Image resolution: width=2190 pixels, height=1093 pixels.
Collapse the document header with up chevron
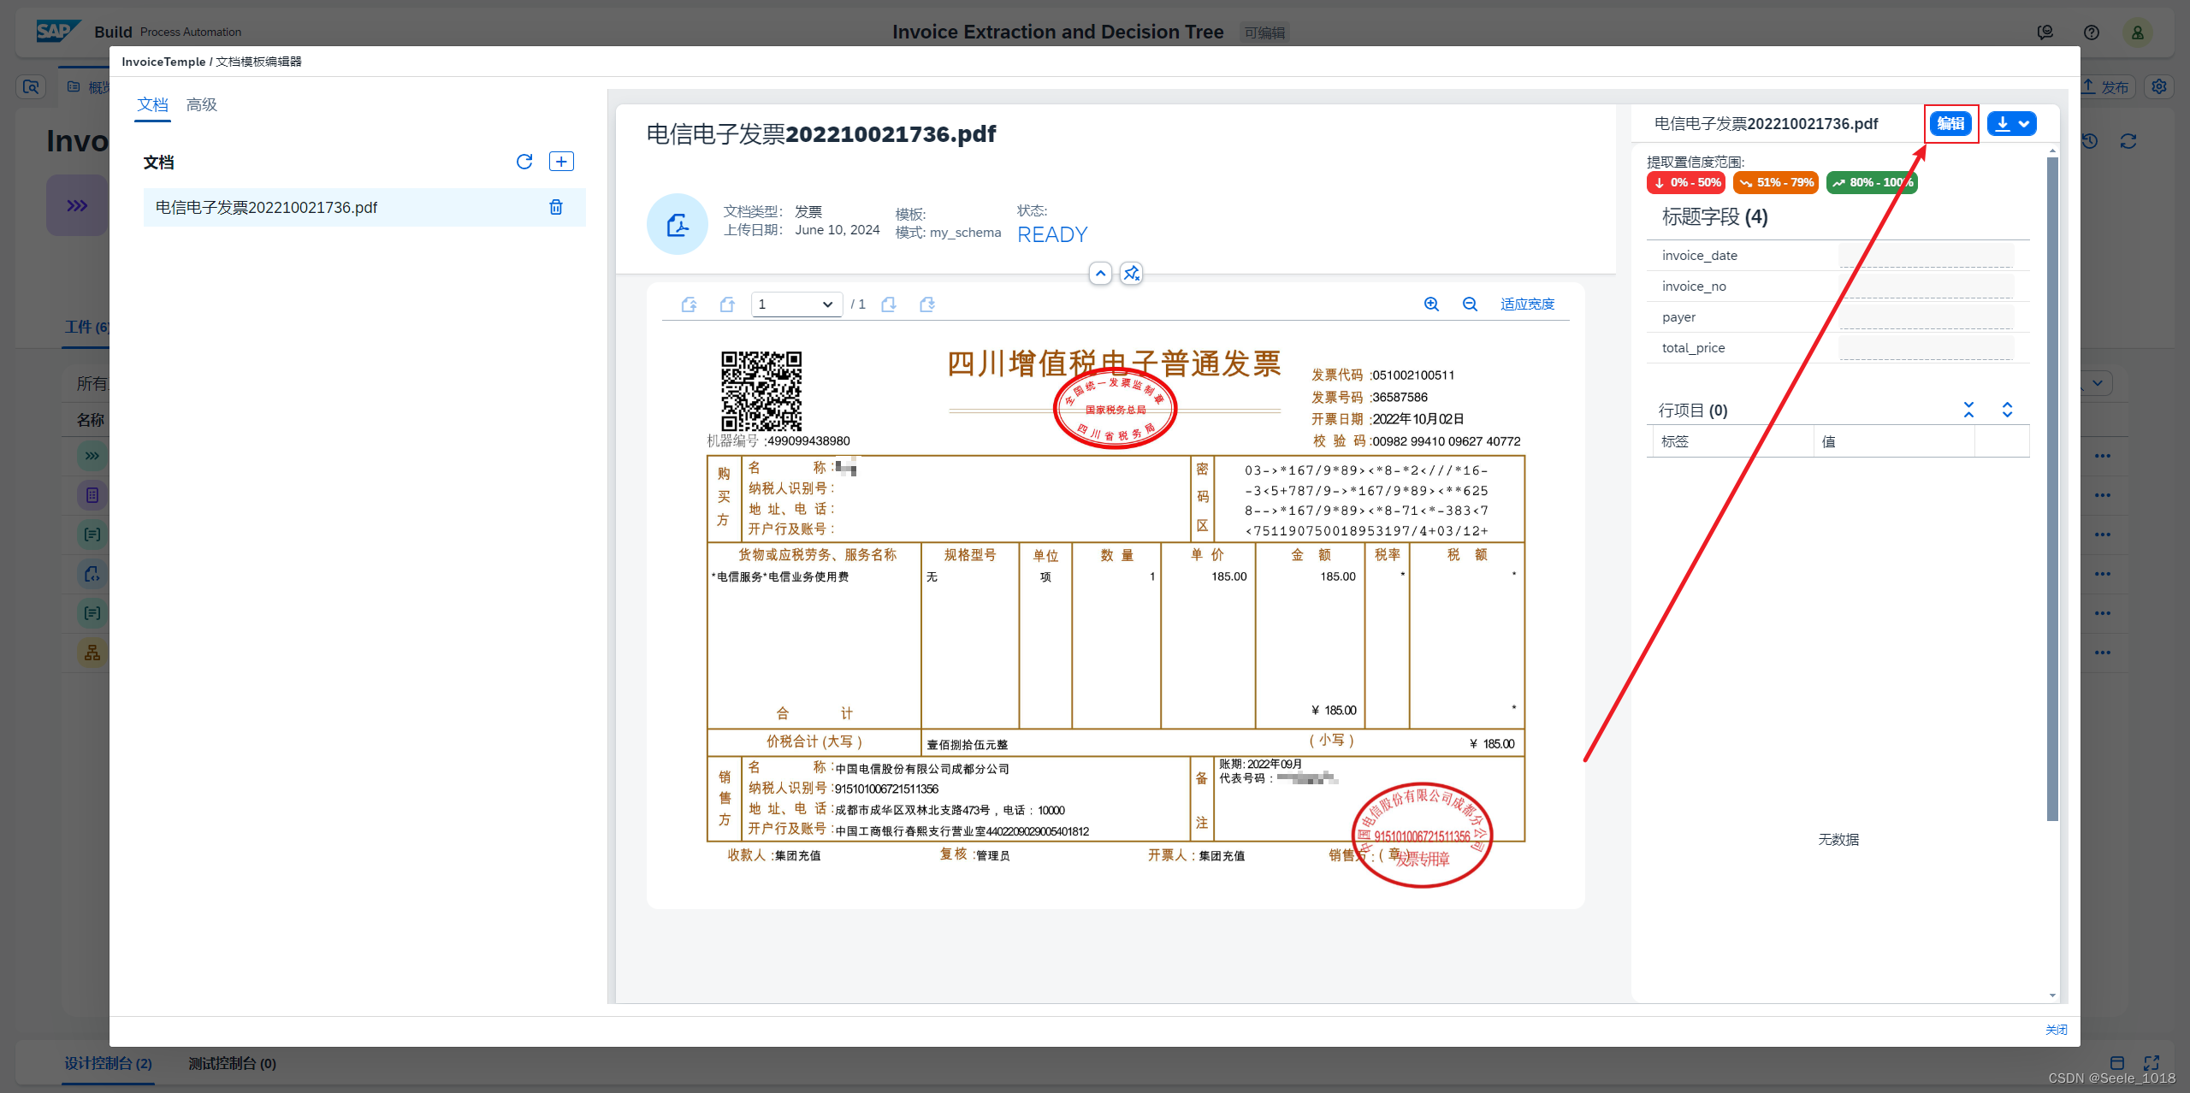[x=1100, y=274]
